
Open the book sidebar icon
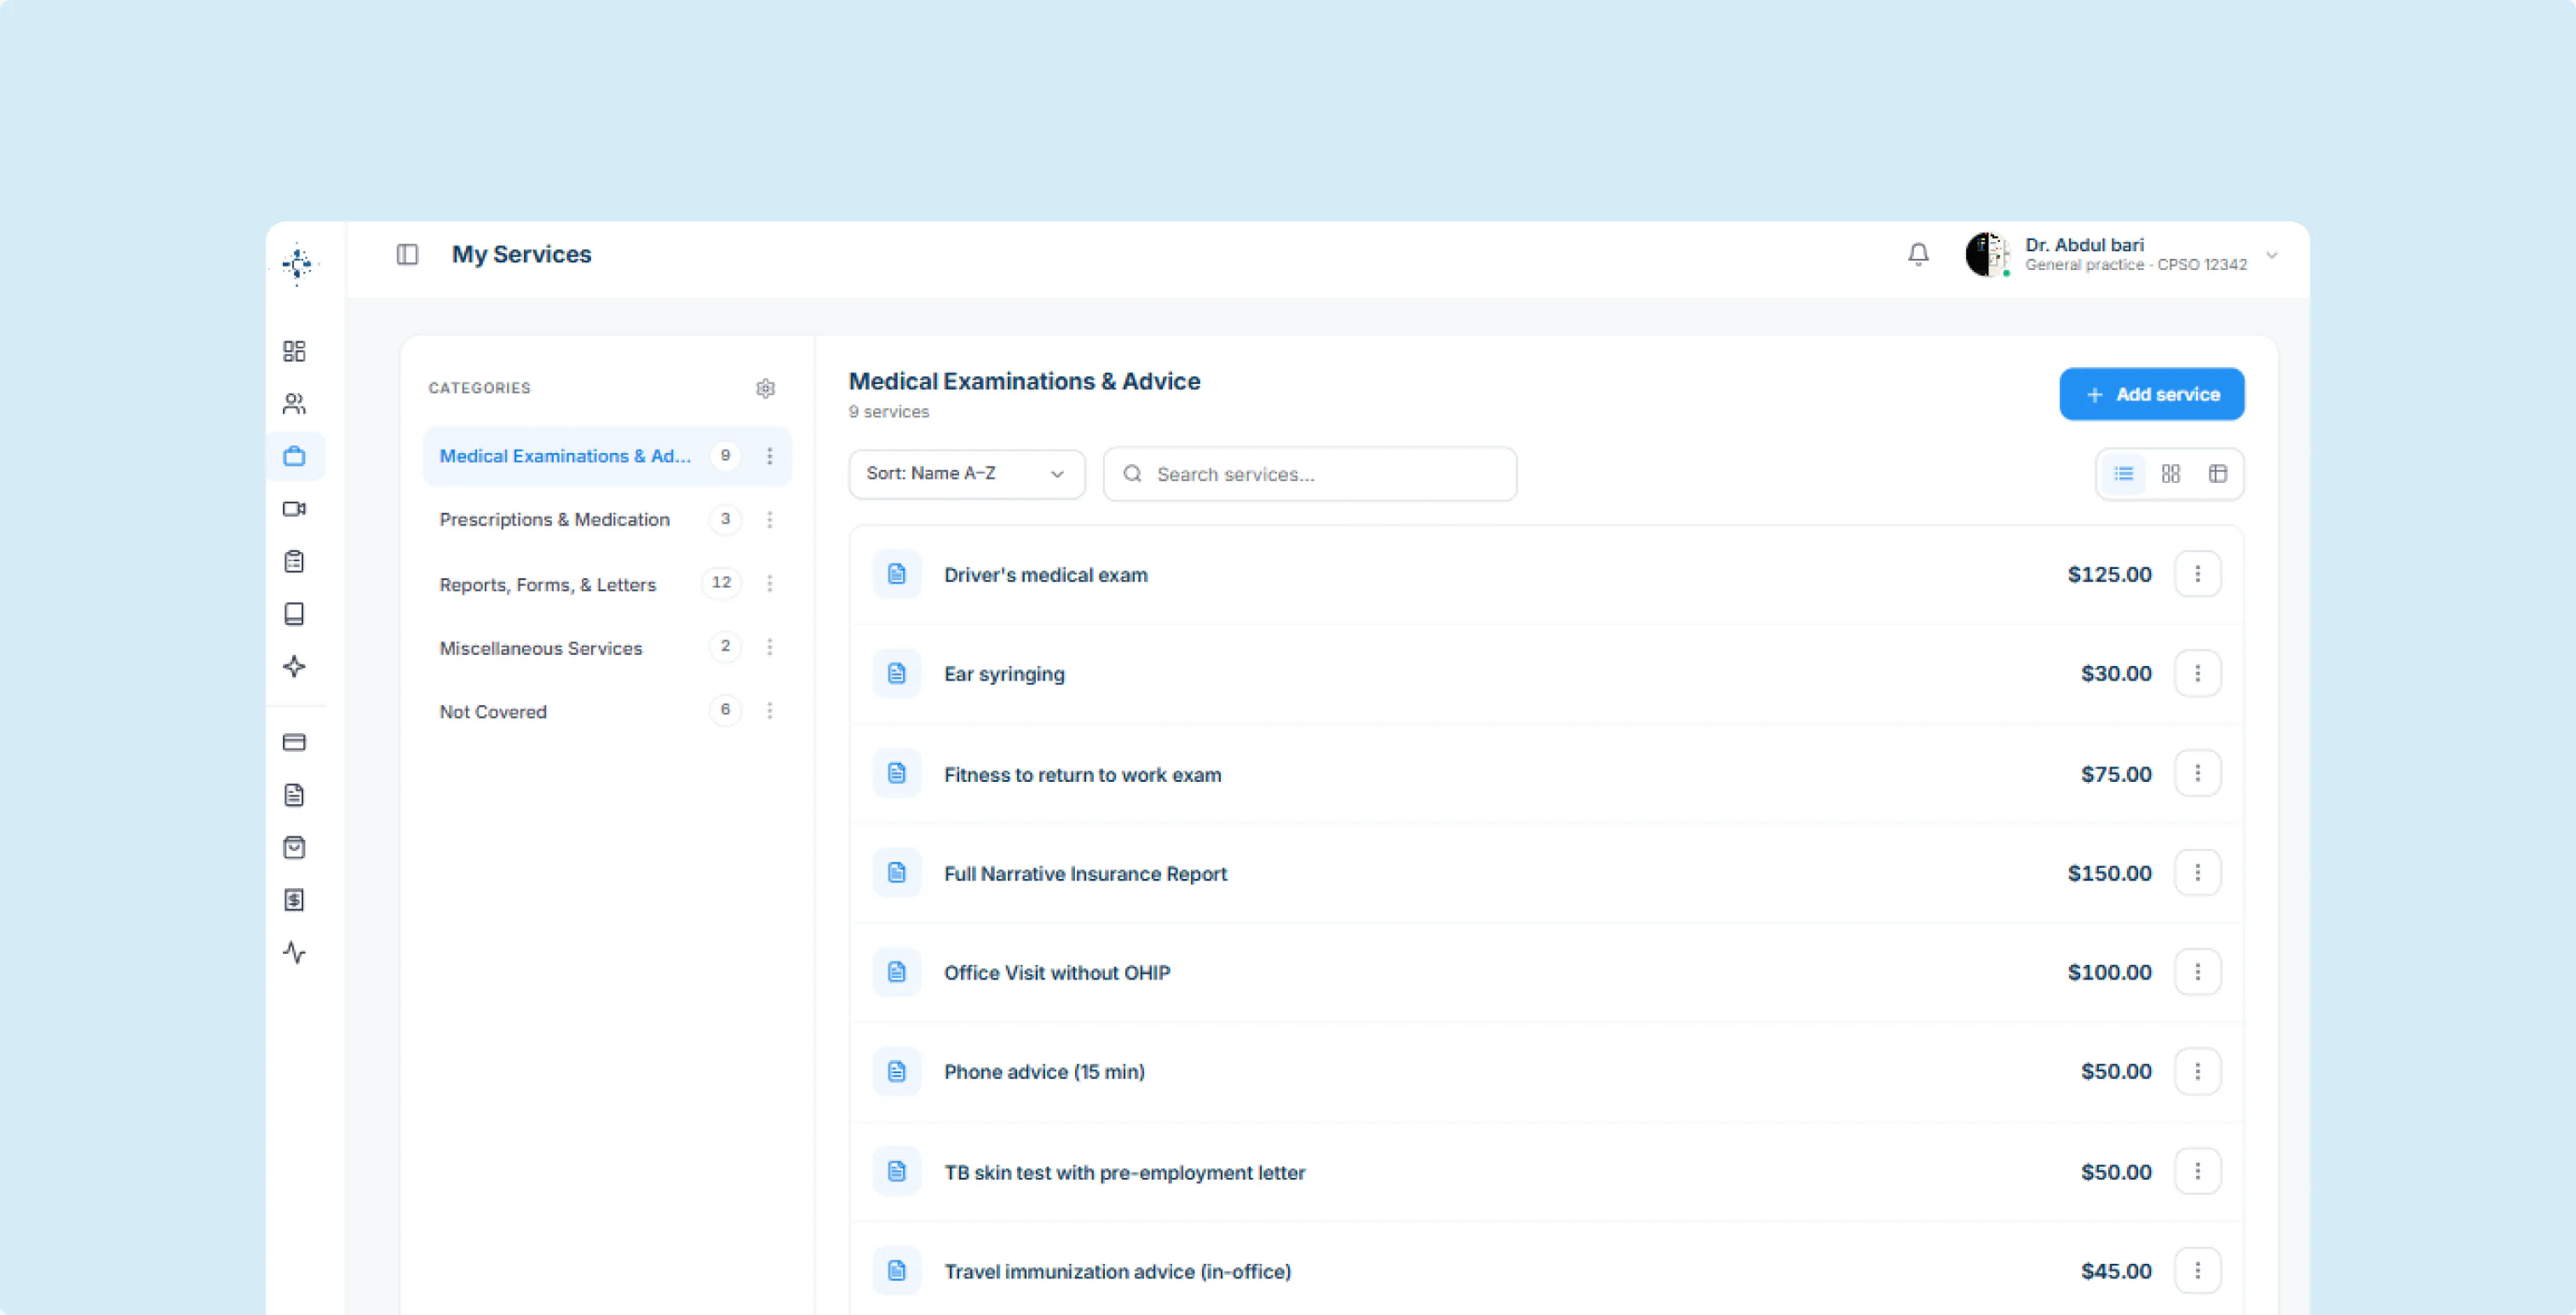click(294, 614)
